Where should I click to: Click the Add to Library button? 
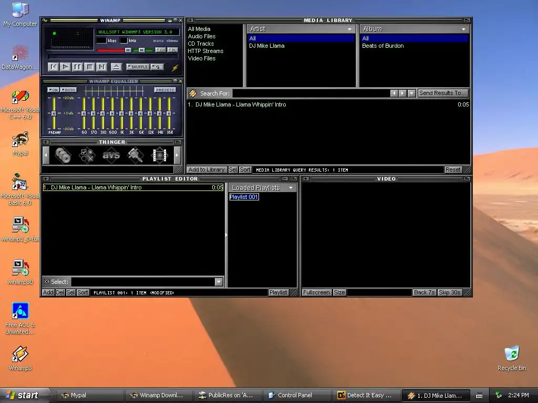(x=206, y=169)
